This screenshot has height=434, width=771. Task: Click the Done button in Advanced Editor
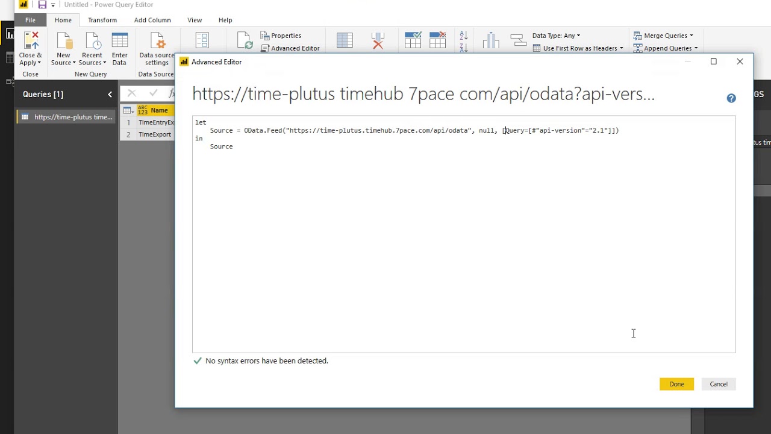click(676, 384)
